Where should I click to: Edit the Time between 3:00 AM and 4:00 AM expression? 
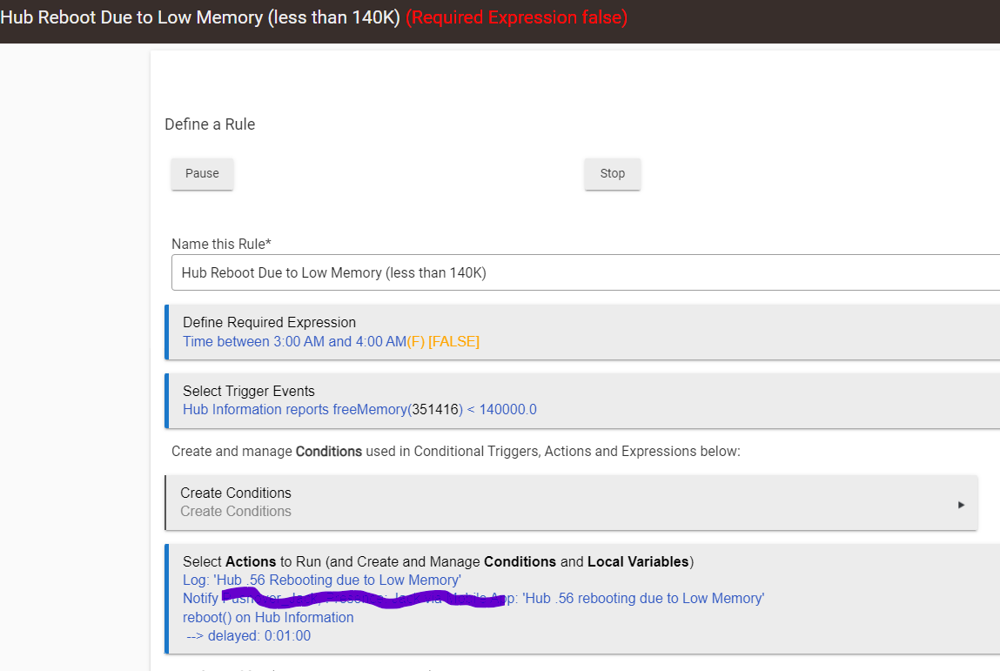tap(293, 342)
